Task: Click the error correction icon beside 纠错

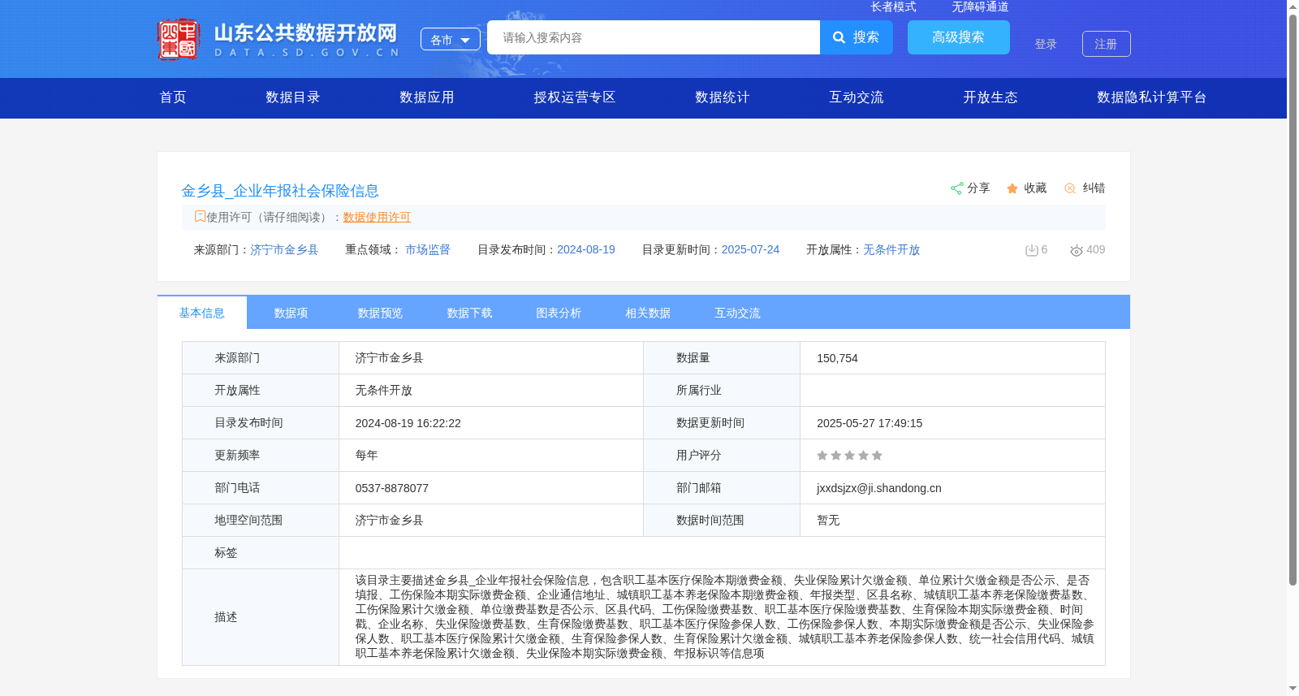Action: point(1070,188)
